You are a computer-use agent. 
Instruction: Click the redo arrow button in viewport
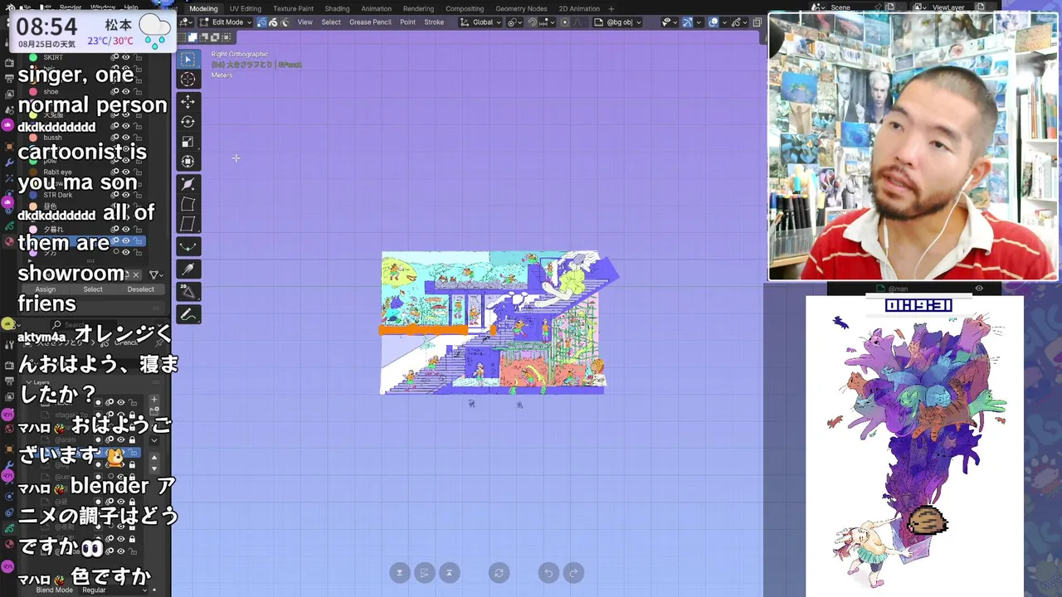tap(573, 573)
